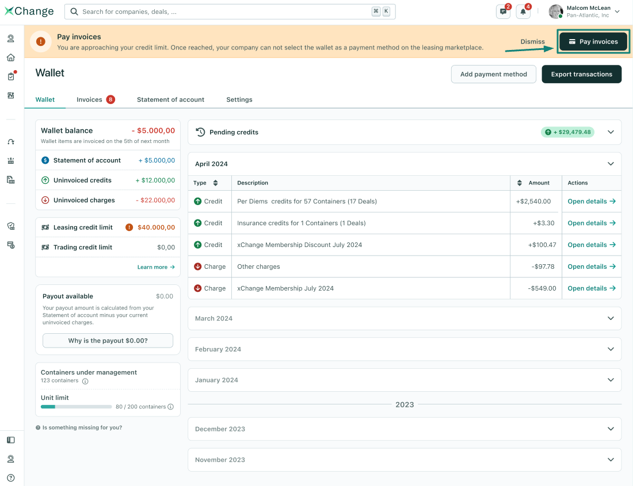Sort transactions by Type column arrows
Screen dimensions: 633x486
click(x=215, y=183)
